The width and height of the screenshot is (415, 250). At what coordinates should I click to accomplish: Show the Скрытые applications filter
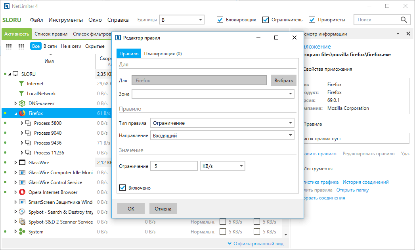coord(95,46)
